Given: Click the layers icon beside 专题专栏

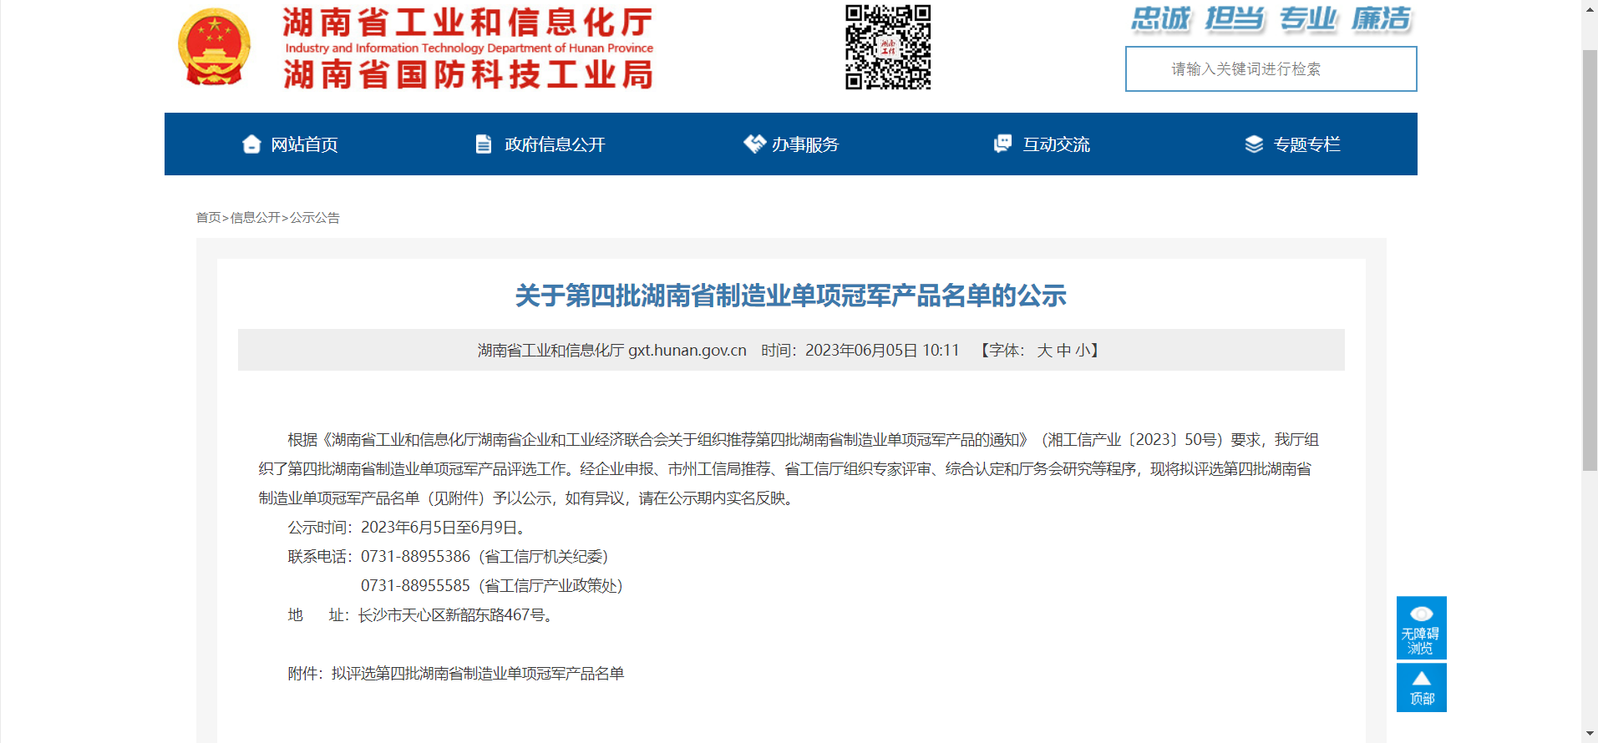Looking at the screenshot, I should 1254,144.
